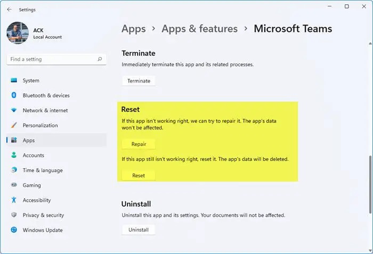Click the Accessibility figure icon
Image resolution: width=373 pixels, height=254 pixels.
(14, 200)
